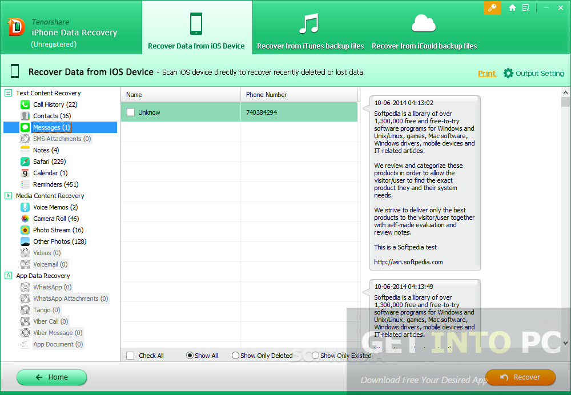Click the Print link
Image resolution: width=571 pixels, height=395 pixels.
[487, 73]
